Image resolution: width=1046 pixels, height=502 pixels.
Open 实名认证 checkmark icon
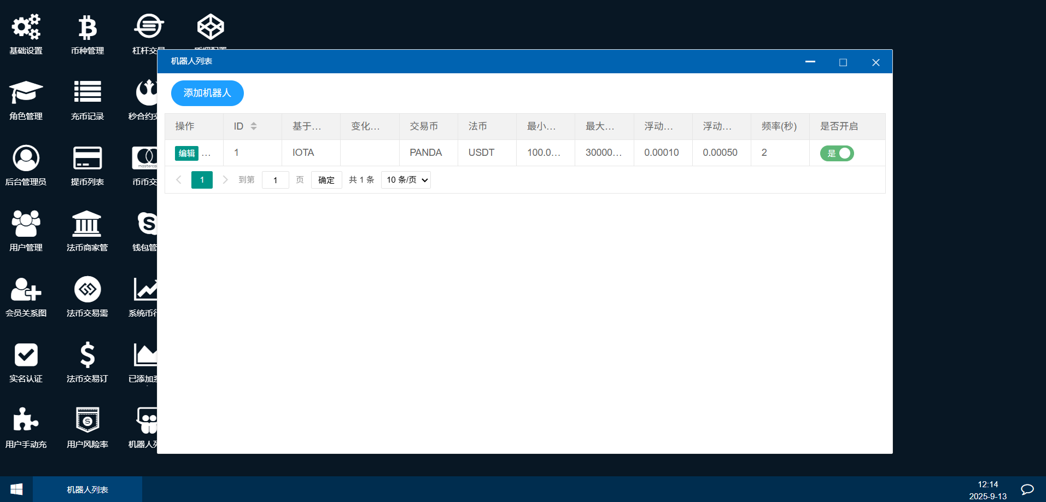coord(26,355)
